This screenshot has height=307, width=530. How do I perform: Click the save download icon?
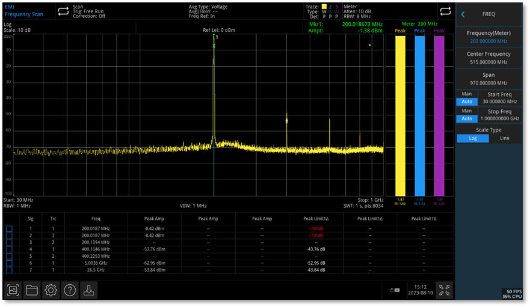pos(88,290)
